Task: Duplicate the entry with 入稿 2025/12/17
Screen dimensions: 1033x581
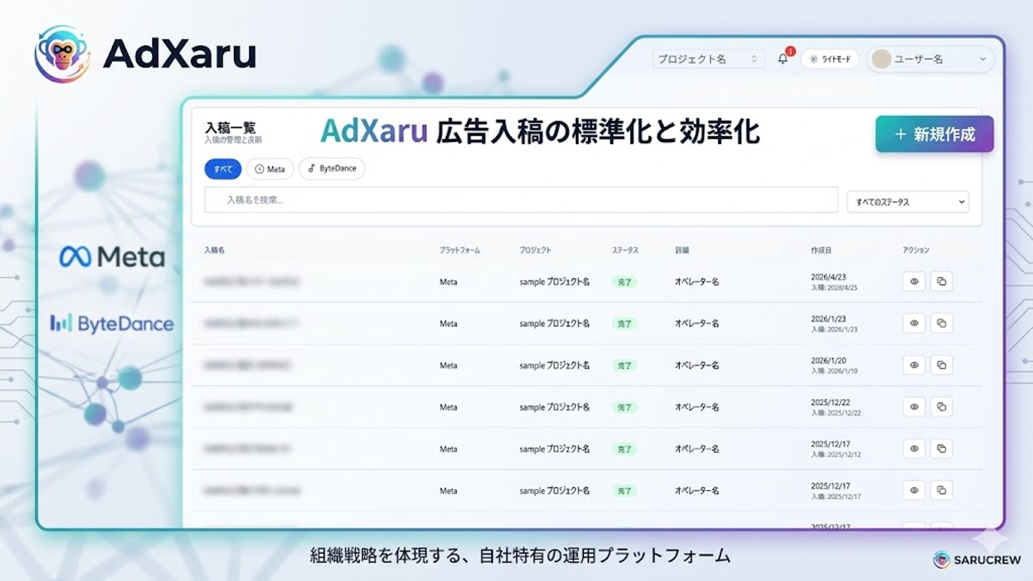Action: coord(941,491)
